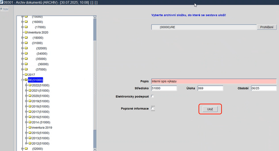This screenshot has width=279, height=151.
Task: Click the folder icon of (36000)
Action: click(26, 64)
